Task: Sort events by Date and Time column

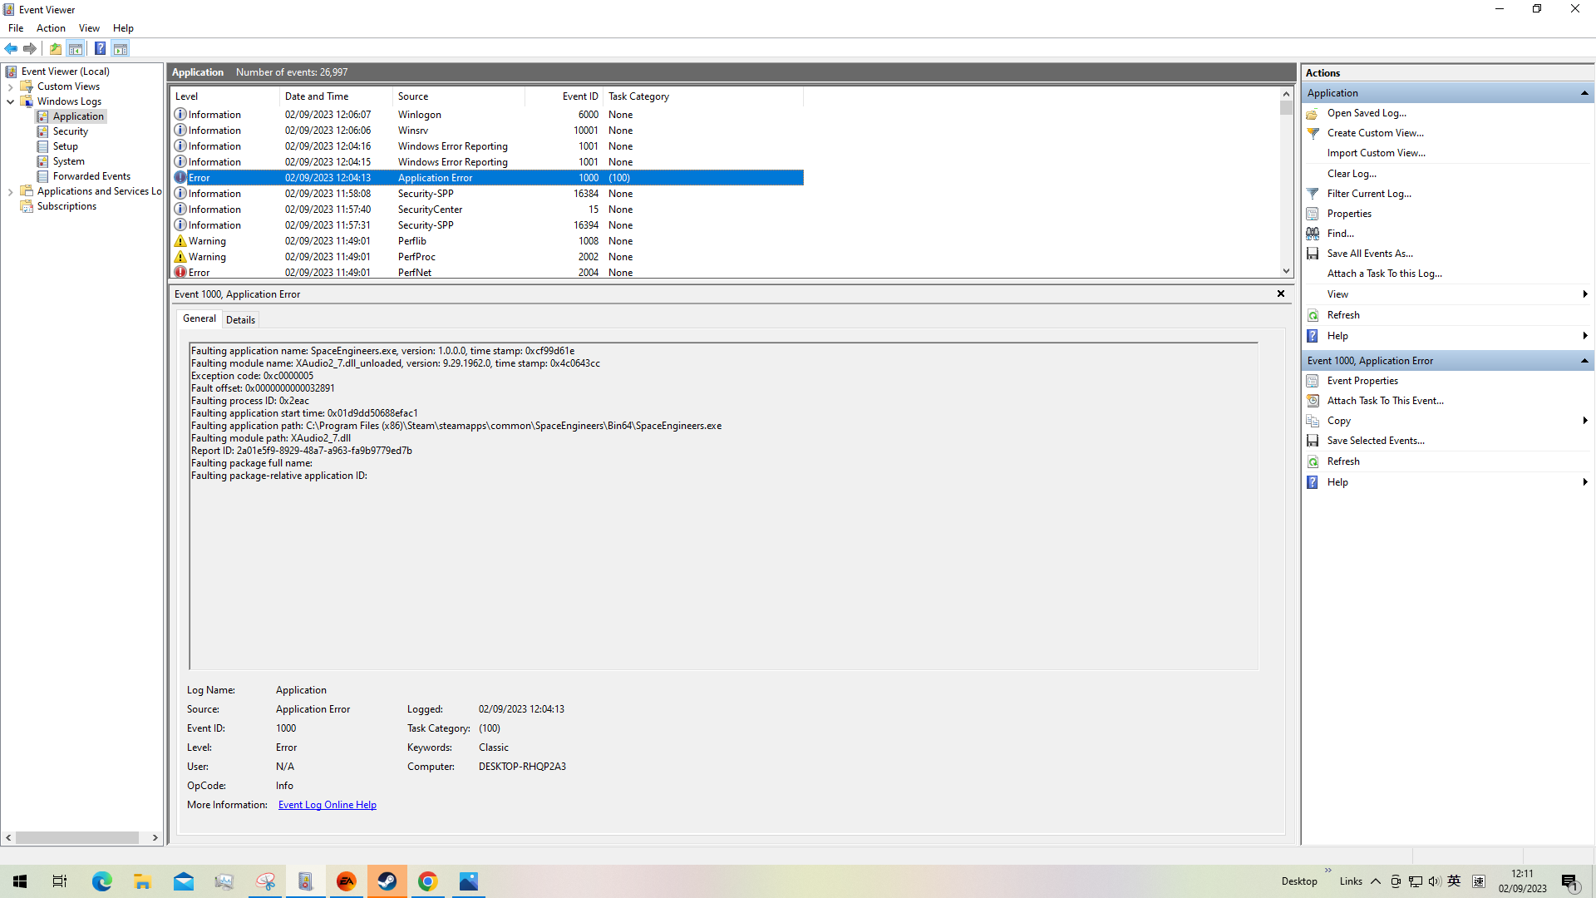Action: click(336, 96)
